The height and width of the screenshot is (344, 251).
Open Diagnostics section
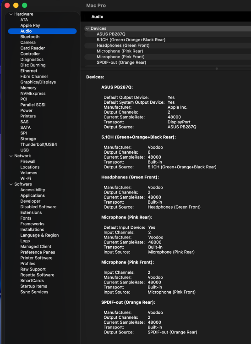[32, 60]
